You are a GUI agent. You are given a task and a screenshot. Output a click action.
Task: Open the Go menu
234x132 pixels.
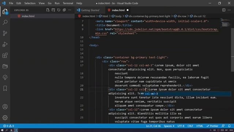pyautogui.click(x=50, y=3)
